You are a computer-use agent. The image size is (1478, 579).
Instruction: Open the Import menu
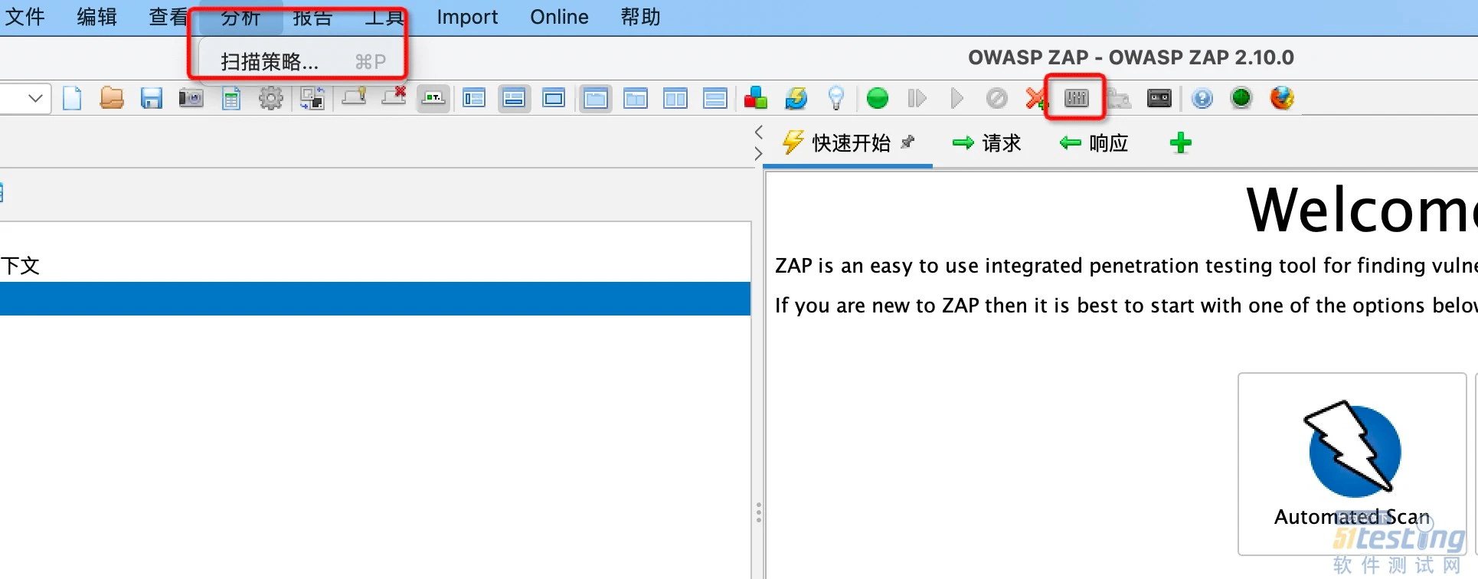(x=466, y=17)
